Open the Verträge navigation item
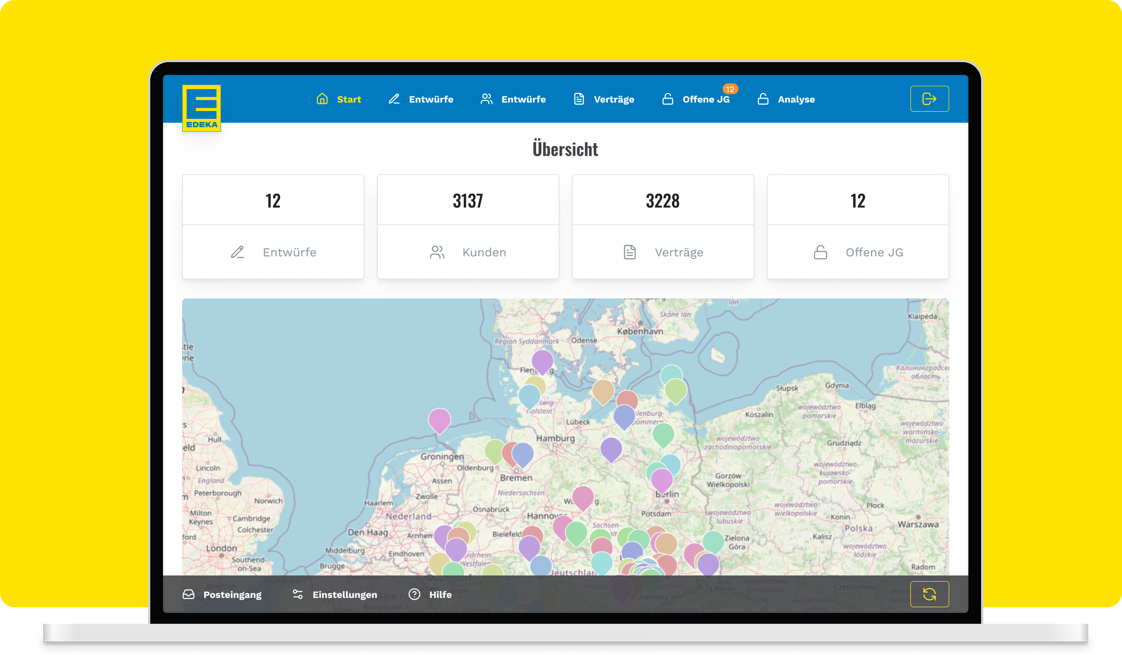Screen dimensions: 1122x655 [x=604, y=99]
